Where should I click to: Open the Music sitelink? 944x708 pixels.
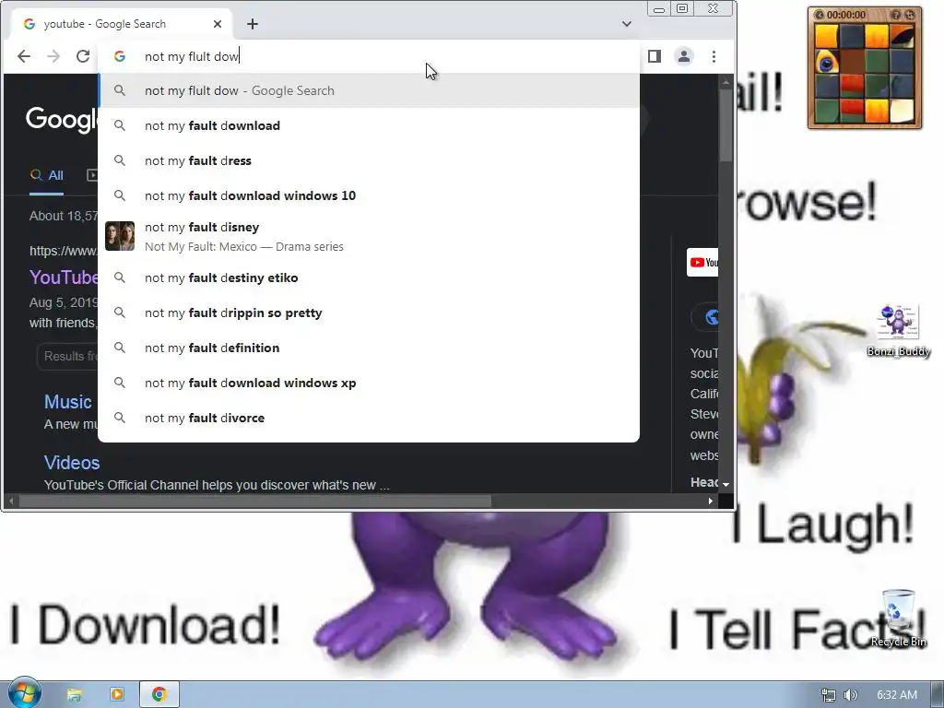click(x=67, y=402)
